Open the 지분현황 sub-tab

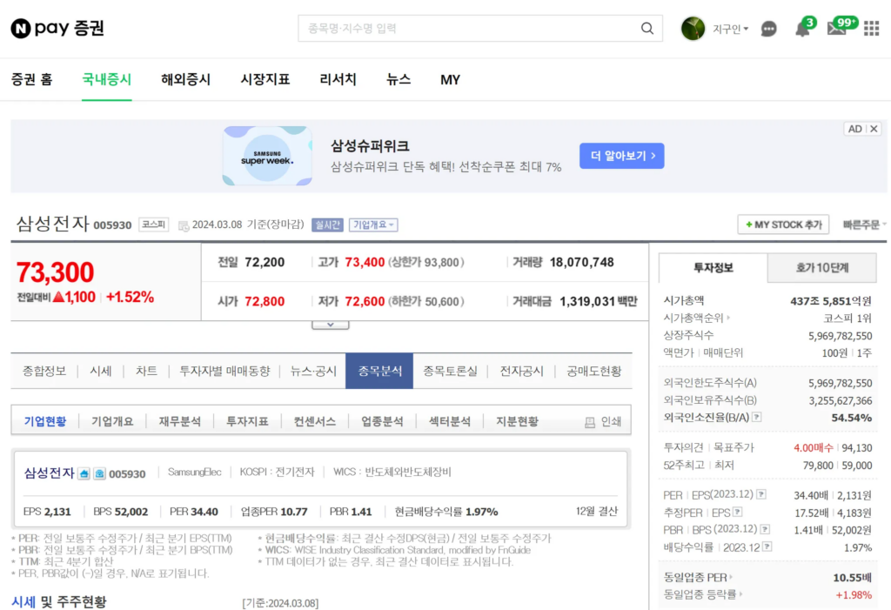point(517,421)
